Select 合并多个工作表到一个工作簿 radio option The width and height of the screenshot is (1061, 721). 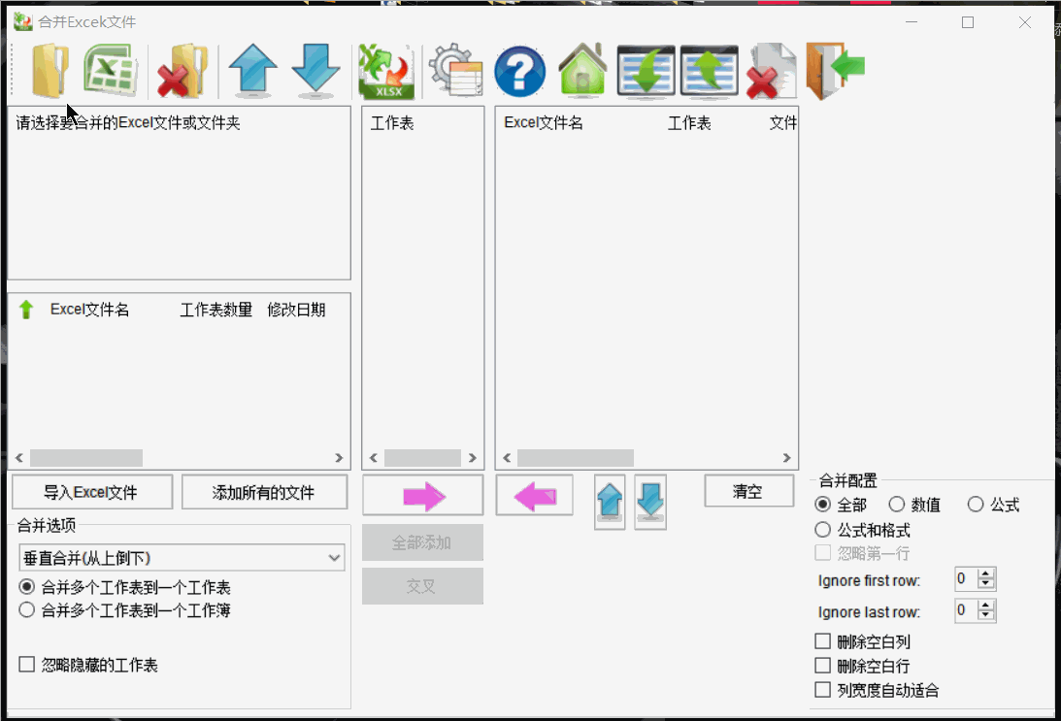(x=27, y=610)
